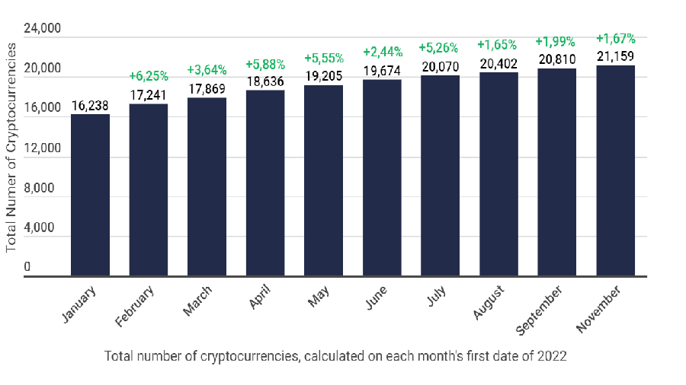Click the May bar

(324, 180)
